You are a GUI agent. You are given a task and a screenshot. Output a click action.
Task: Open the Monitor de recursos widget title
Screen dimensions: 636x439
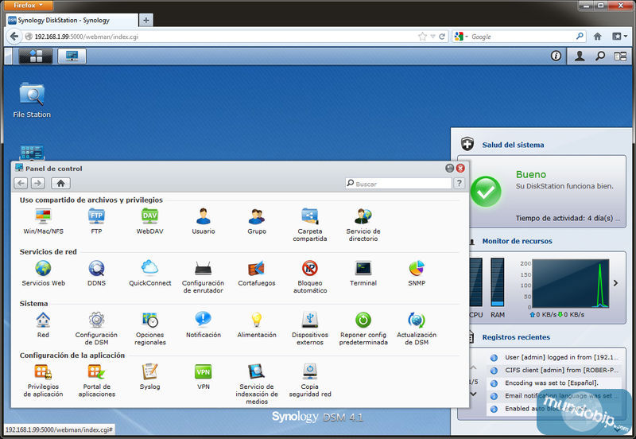click(x=518, y=241)
